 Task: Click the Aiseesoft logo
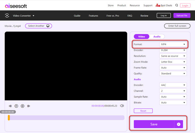pyautogui.click(x=16, y=6)
